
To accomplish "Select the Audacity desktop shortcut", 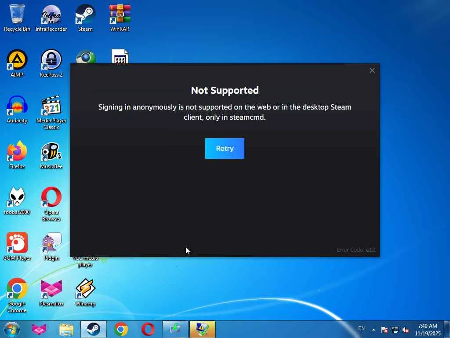I will click(x=17, y=109).
